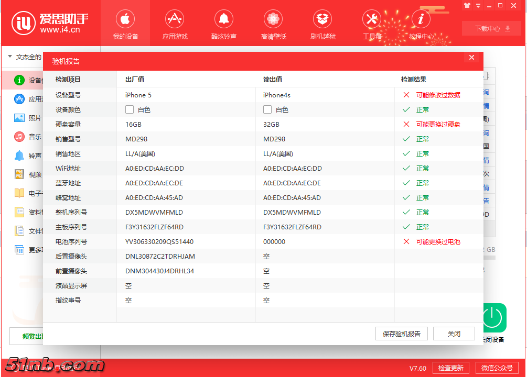Open the 应用游戏 apps and games section

[x=175, y=25]
